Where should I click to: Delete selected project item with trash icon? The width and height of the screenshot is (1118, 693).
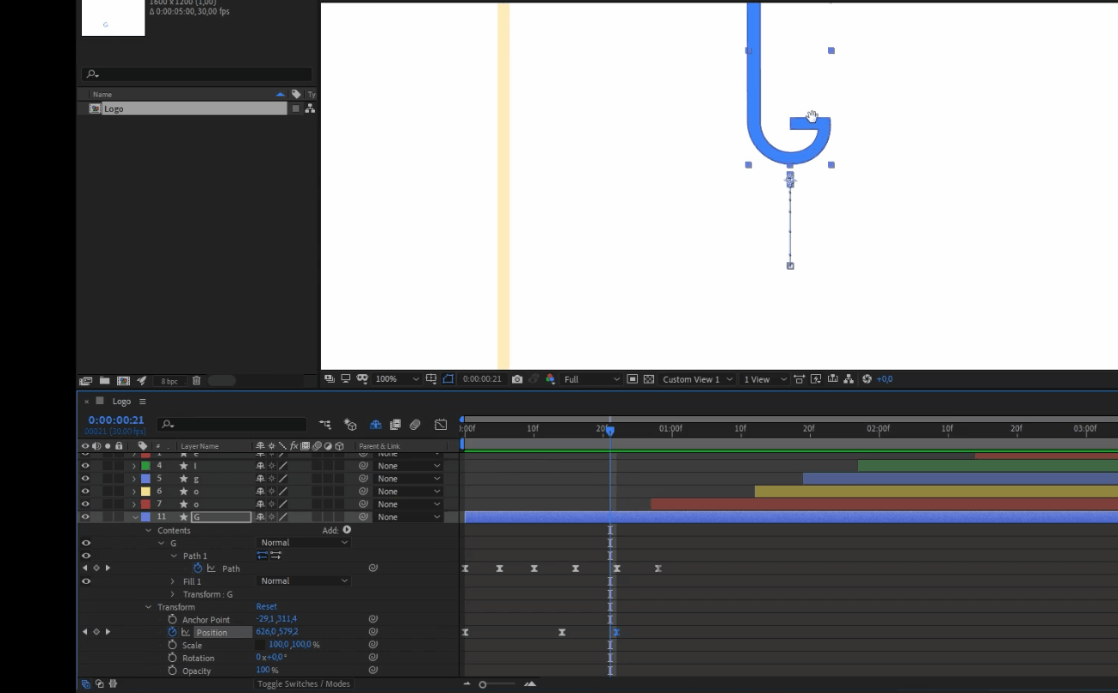pyautogui.click(x=196, y=380)
